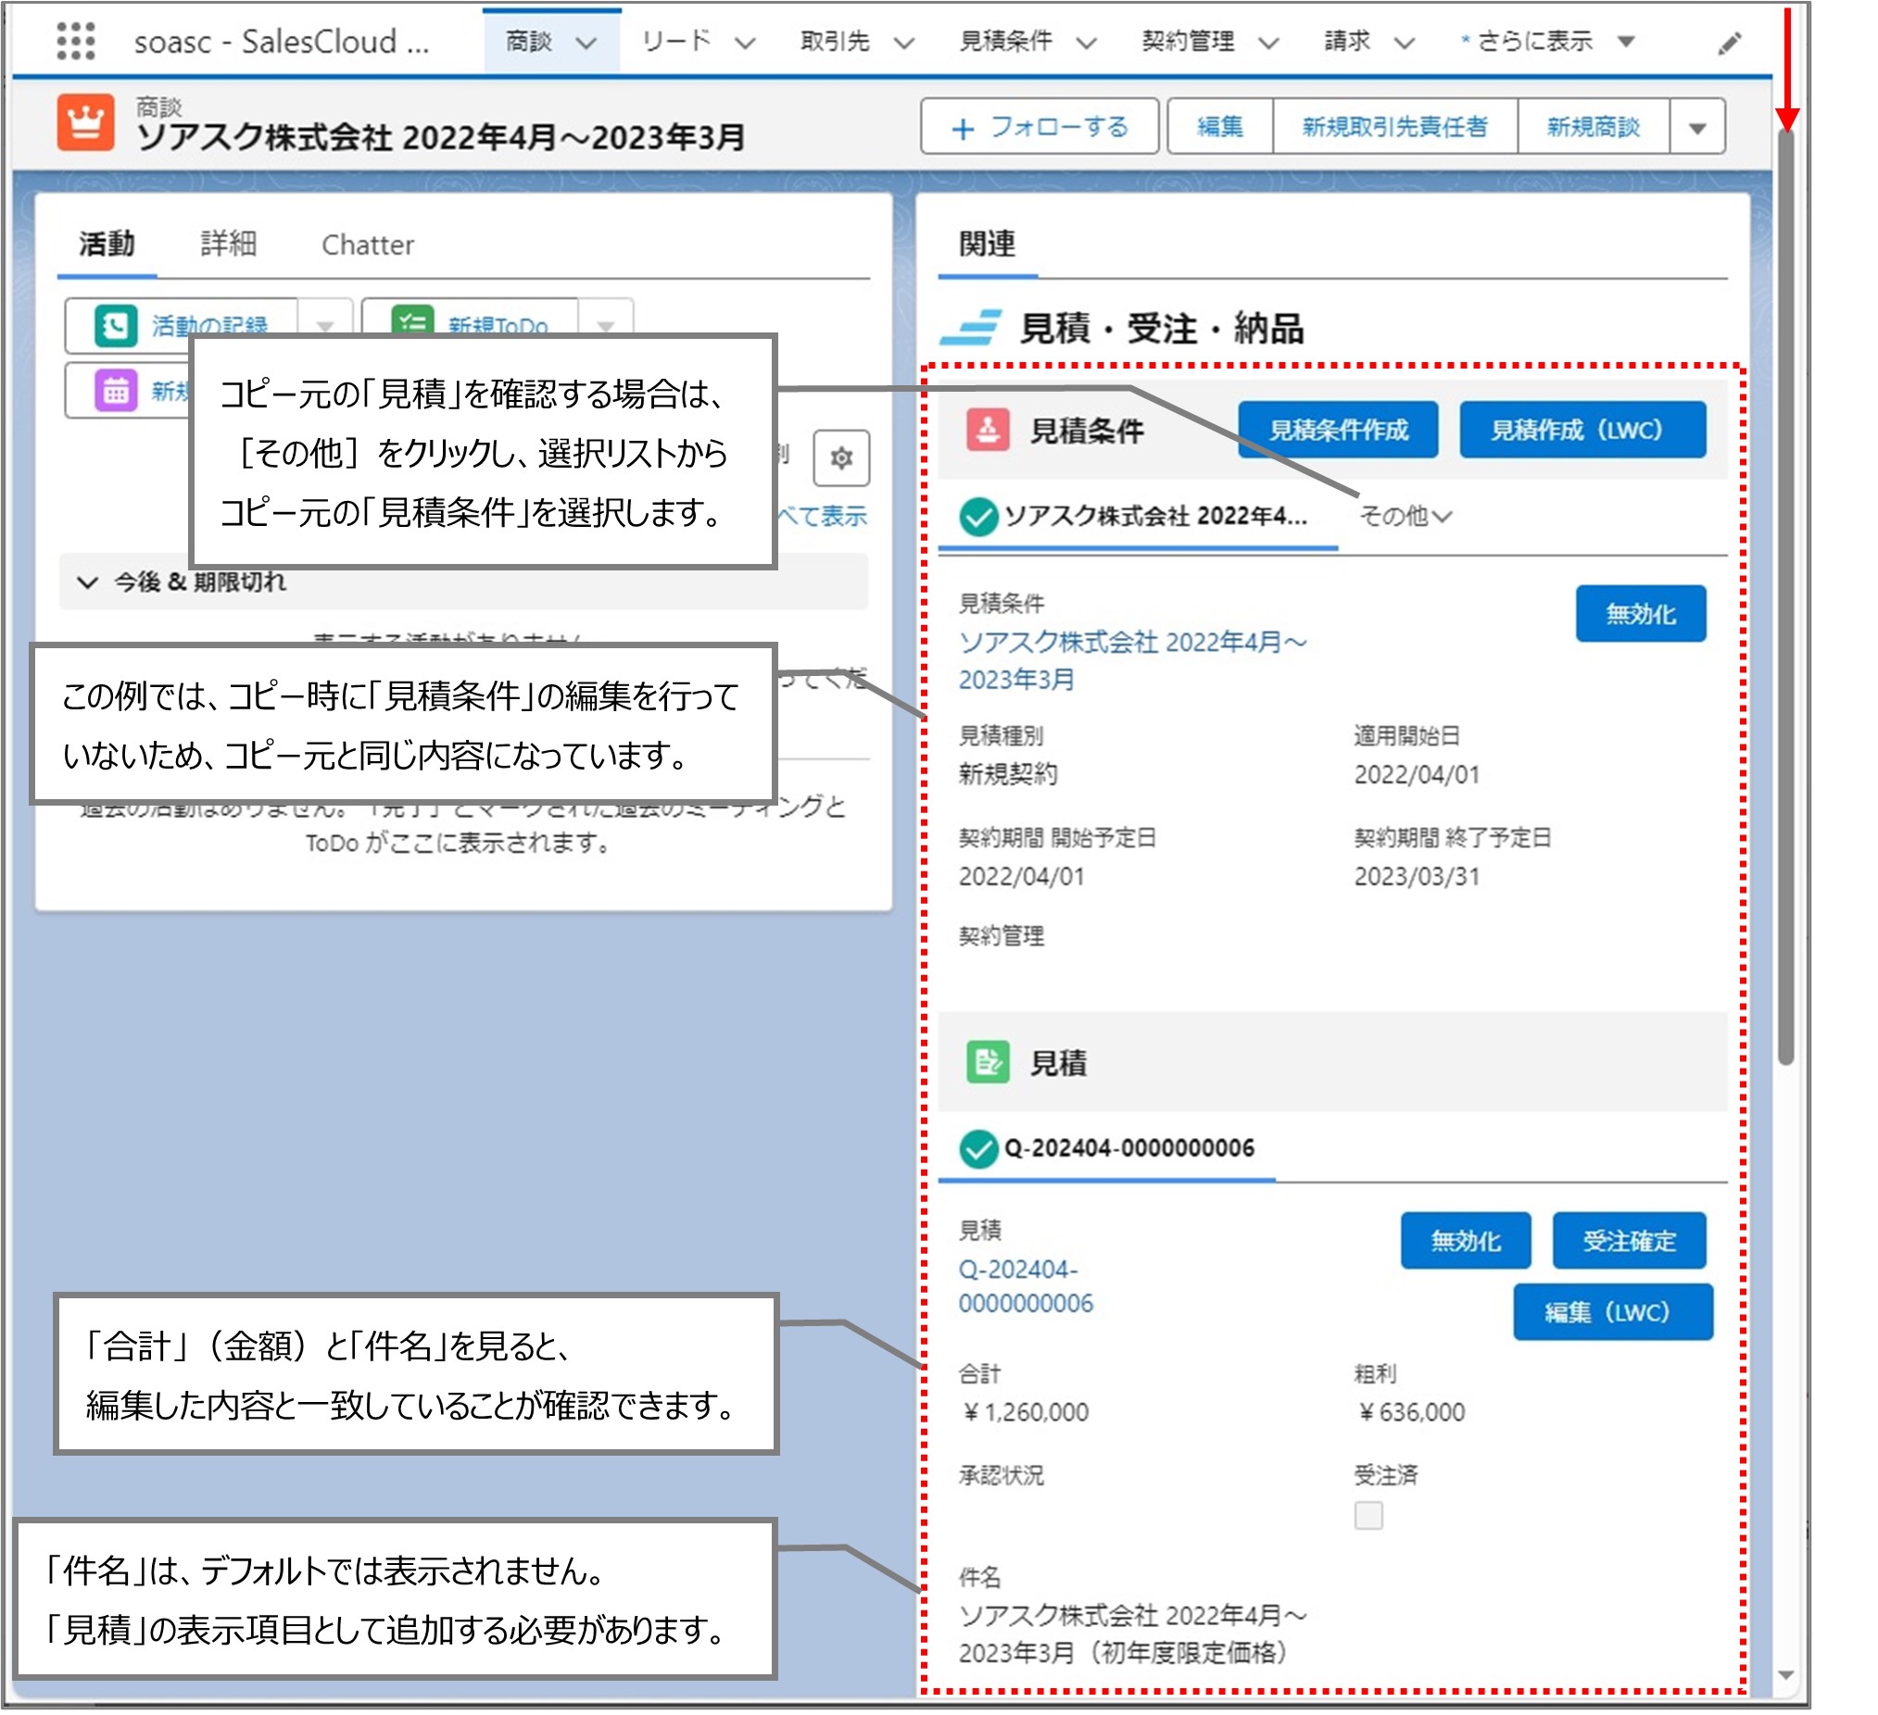1878x1715 pixels.
Task: Click the purple calendar new event icon
Action: point(116,390)
